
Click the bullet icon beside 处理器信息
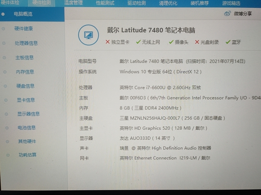4,43
